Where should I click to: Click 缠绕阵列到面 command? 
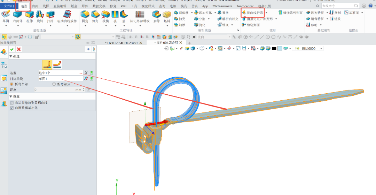(291, 13)
